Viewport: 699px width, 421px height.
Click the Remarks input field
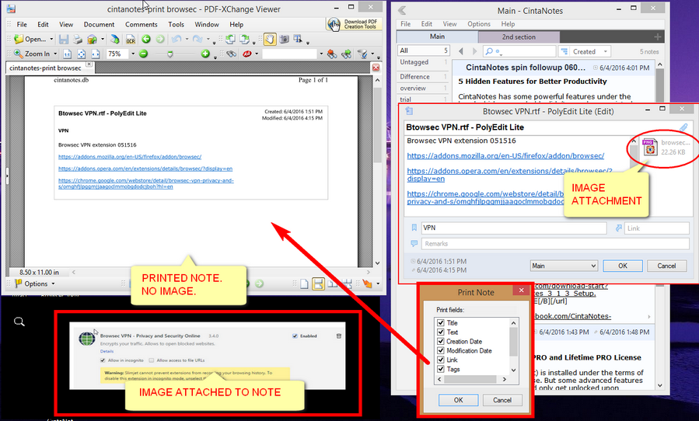pyautogui.click(x=555, y=244)
